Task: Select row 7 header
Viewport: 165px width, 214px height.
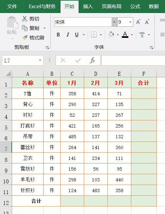Action: pyautogui.click(x=6, y=147)
